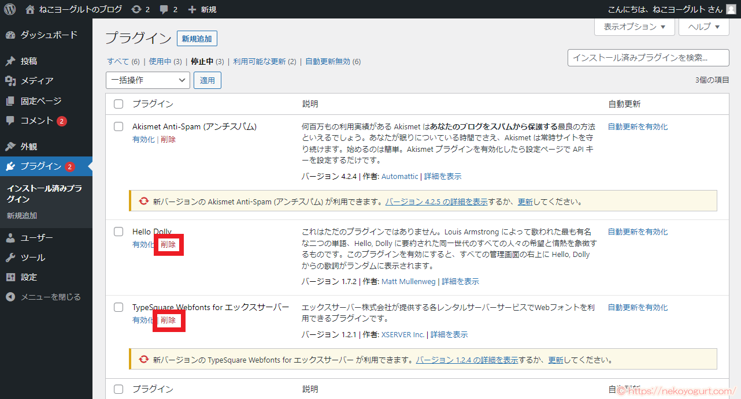This screenshot has height=399, width=741.
Task: Check the Akismet Anti-Spam checkbox
Action: tap(118, 126)
